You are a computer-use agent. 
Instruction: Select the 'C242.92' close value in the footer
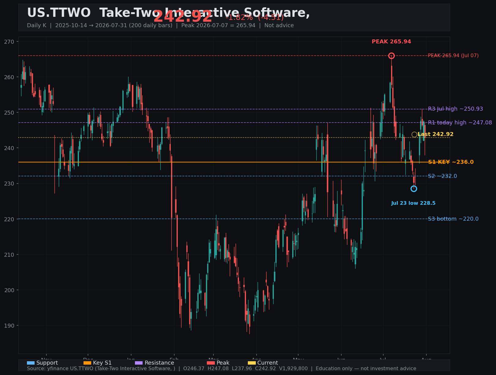266,369
